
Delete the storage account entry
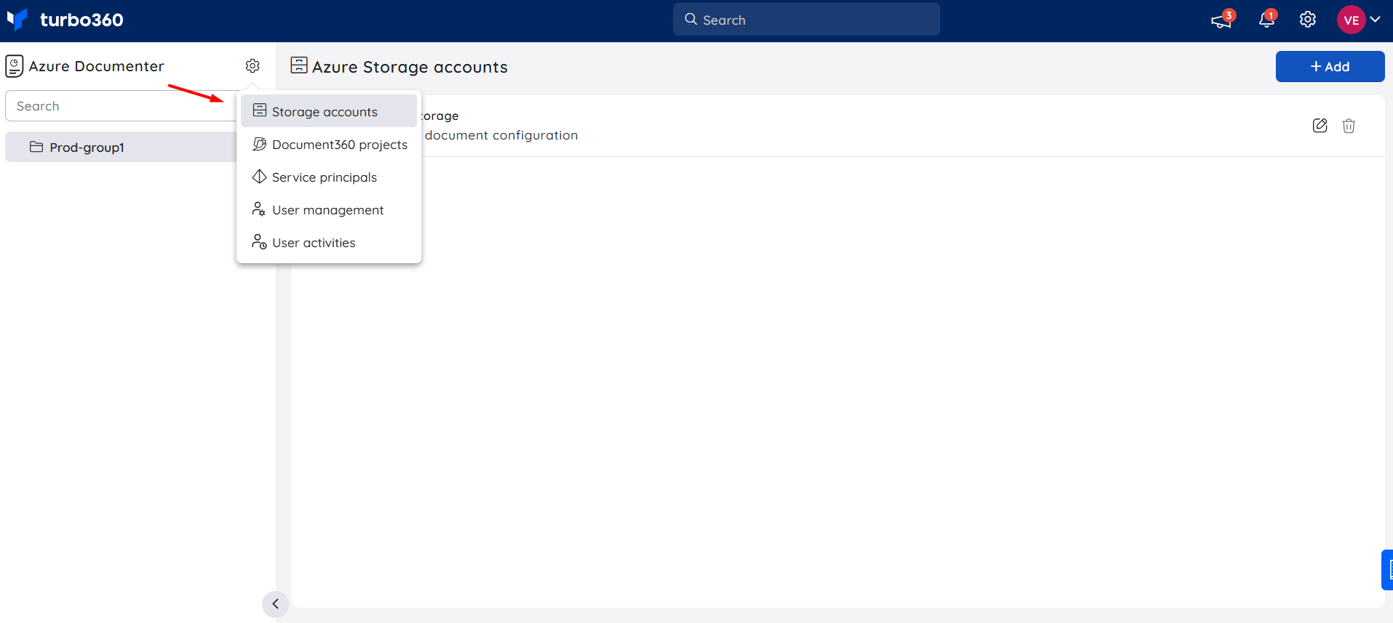[x=1349, y=126]
